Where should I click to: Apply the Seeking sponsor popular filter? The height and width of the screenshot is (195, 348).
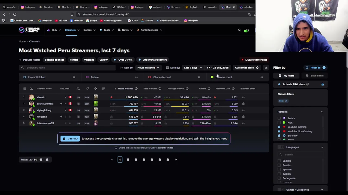click(x=54, y=60)
